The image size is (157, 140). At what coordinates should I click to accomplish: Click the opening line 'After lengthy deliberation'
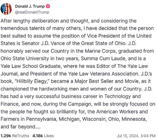click(x=30, y=21)
